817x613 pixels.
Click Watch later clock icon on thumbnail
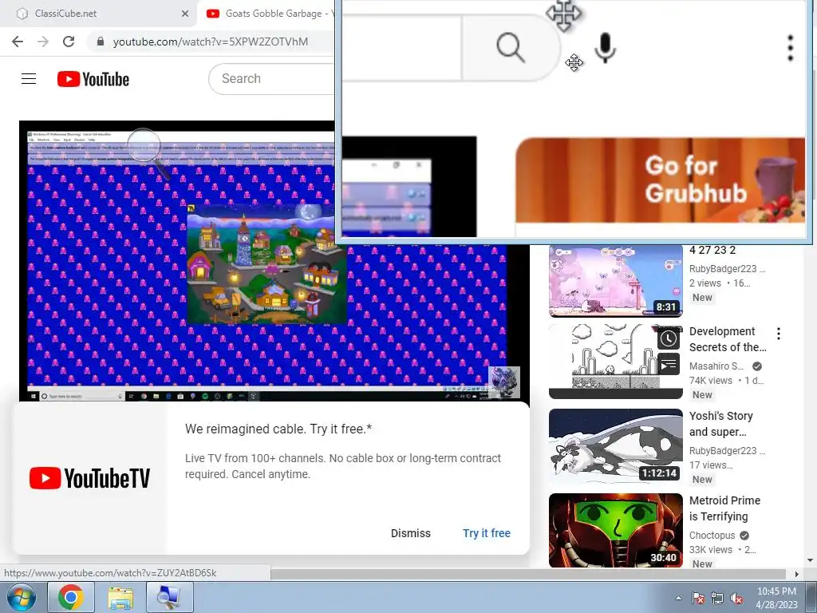tap(669, 338)
